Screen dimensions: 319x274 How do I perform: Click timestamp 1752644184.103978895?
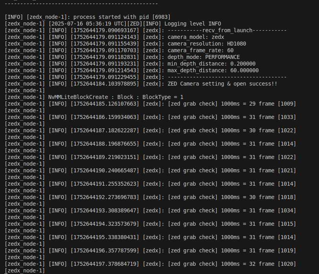(x=105, y=84)
